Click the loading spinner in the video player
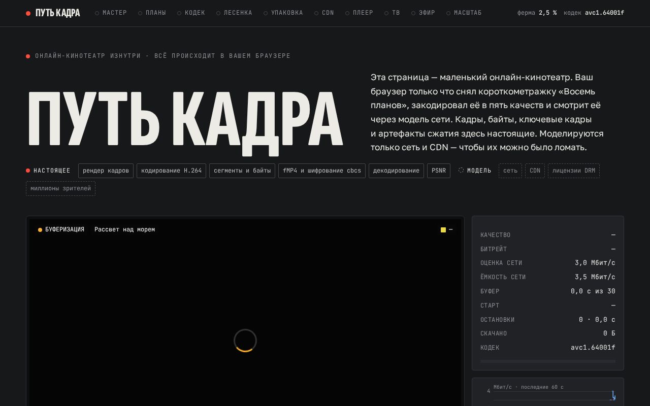650x406 pixels. pyautogui.click(x=245, y=341)
